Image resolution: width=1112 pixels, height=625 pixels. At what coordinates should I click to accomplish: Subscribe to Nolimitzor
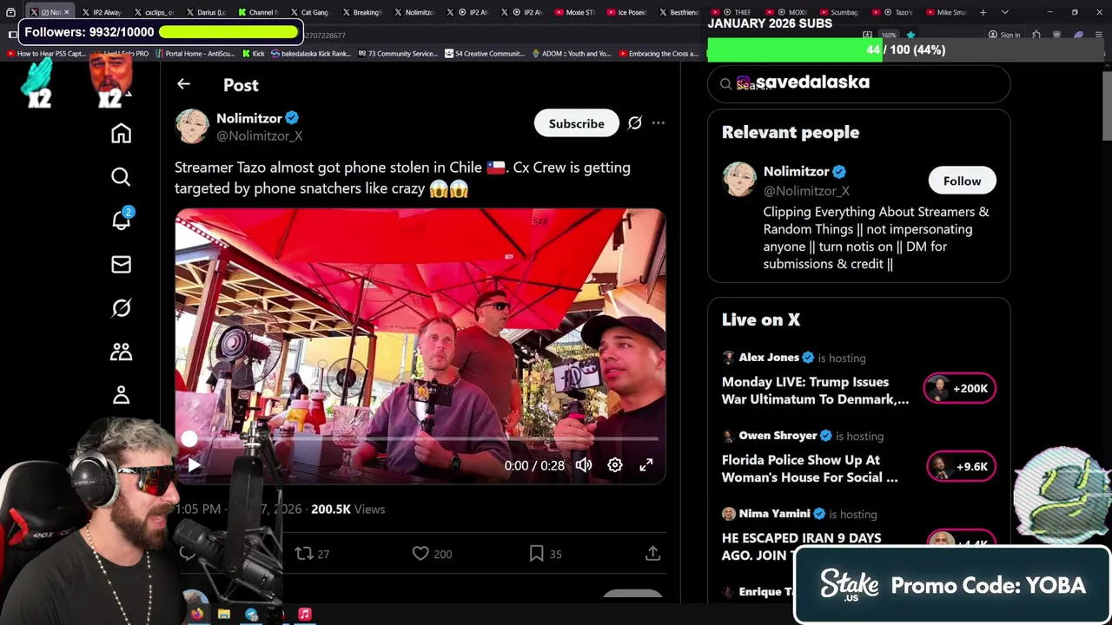pyautogui.click(x=576, y=123)
